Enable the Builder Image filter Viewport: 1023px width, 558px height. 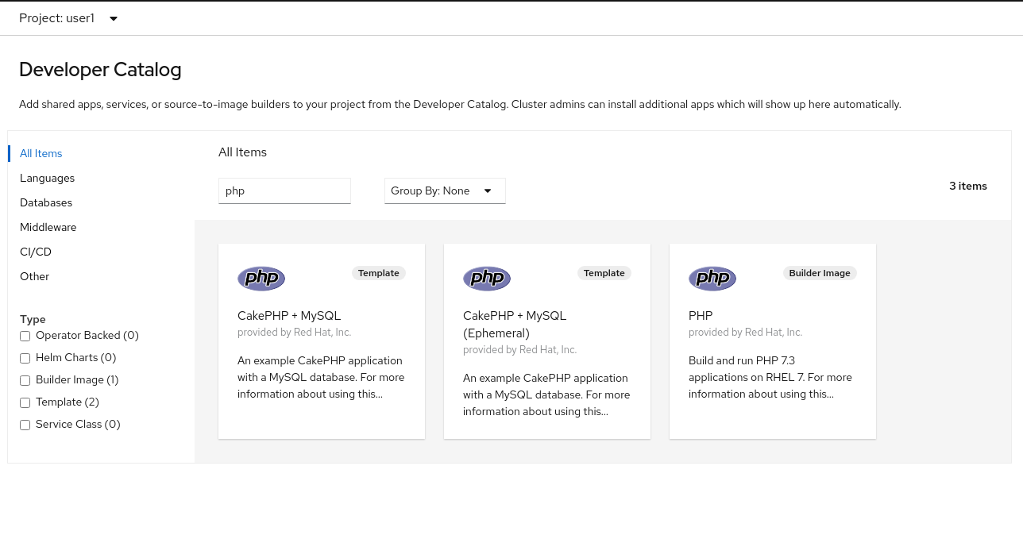pos(25,380)
